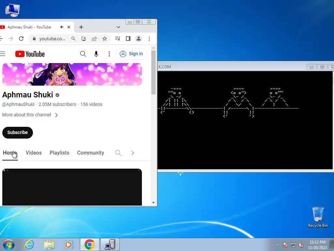
Task: Click page scrollbar down arrow
Action: (x=153, y=203)
